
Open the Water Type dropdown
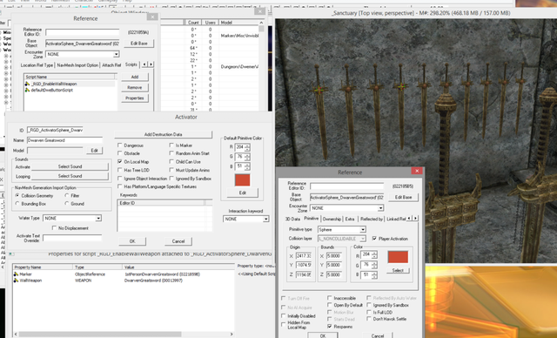[98, 219]
